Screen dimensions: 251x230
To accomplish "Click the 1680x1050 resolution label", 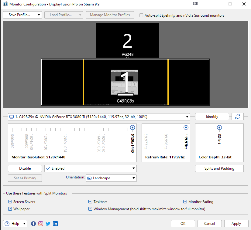I will [99, 143].
